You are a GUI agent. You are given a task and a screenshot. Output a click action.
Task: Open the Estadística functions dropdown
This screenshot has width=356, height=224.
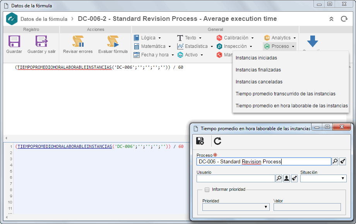click(195, 46)
